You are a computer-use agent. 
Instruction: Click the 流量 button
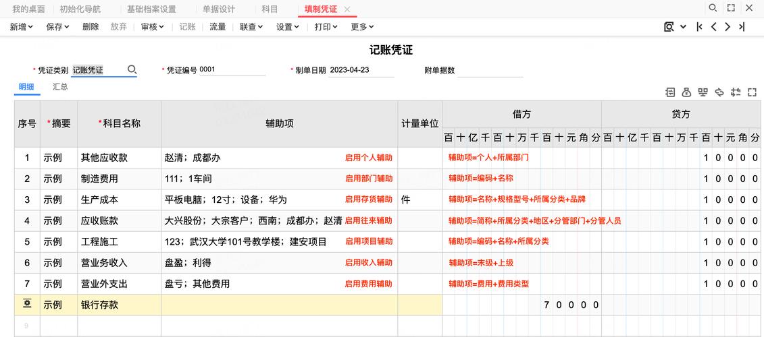pyautogui.click(x=218, y=27)
